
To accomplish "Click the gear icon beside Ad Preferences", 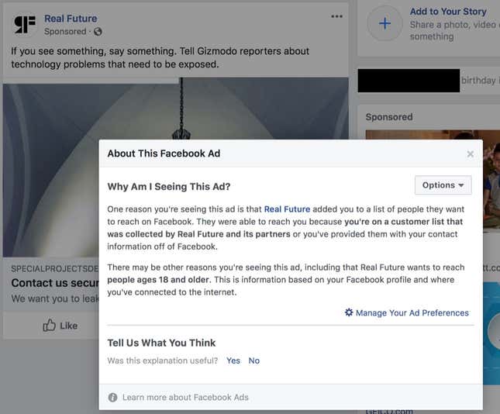I will point(349,312).
